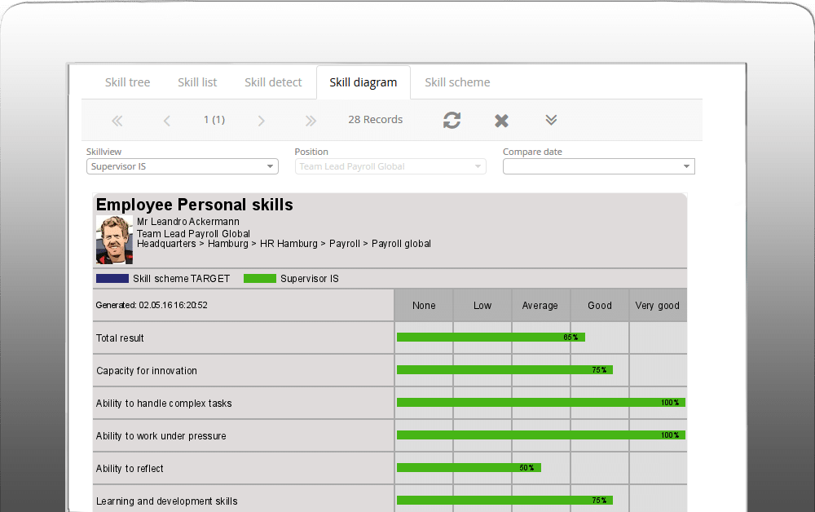Go to previous record page
Screen dimensions: 815x512
pos(167,121)
